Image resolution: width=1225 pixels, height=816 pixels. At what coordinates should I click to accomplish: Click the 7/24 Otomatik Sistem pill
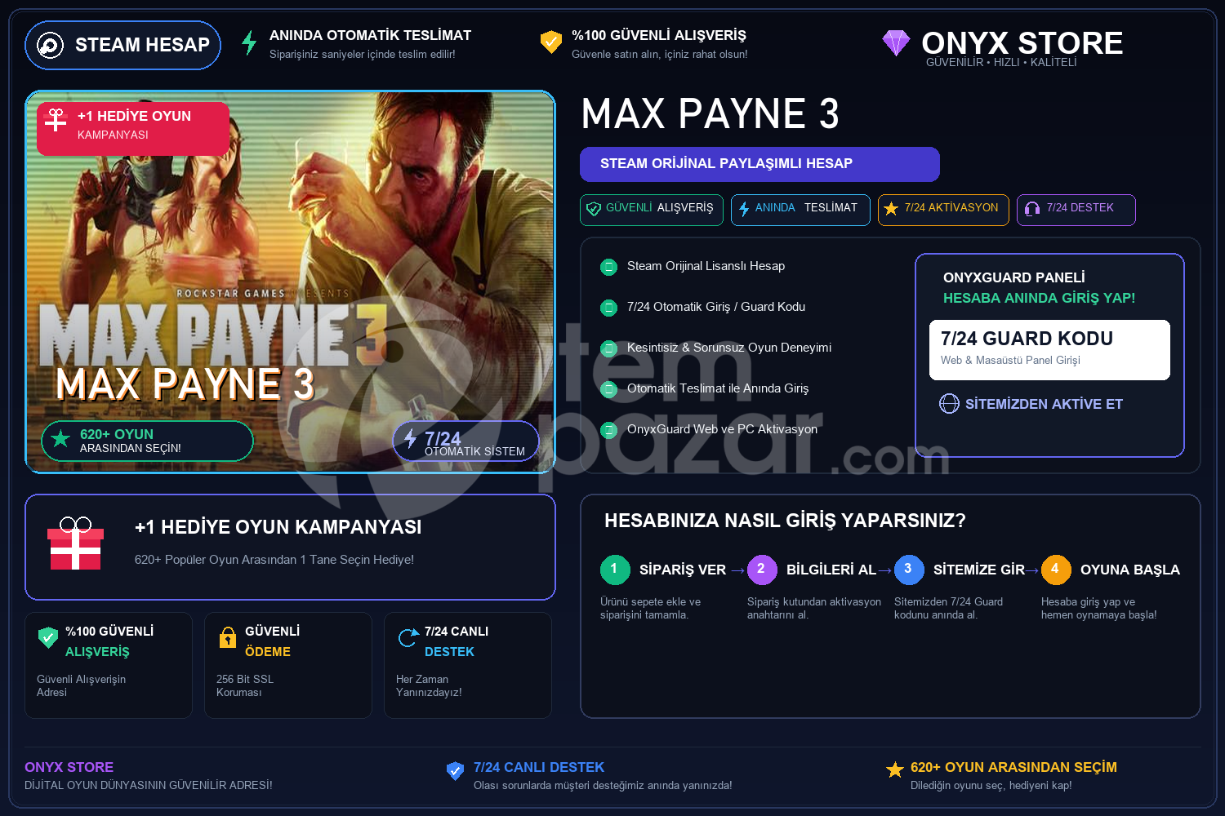465,441
